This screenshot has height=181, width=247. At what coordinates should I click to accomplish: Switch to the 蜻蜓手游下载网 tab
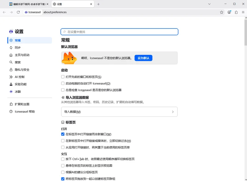pyautogui.click(x=29, y=4)
